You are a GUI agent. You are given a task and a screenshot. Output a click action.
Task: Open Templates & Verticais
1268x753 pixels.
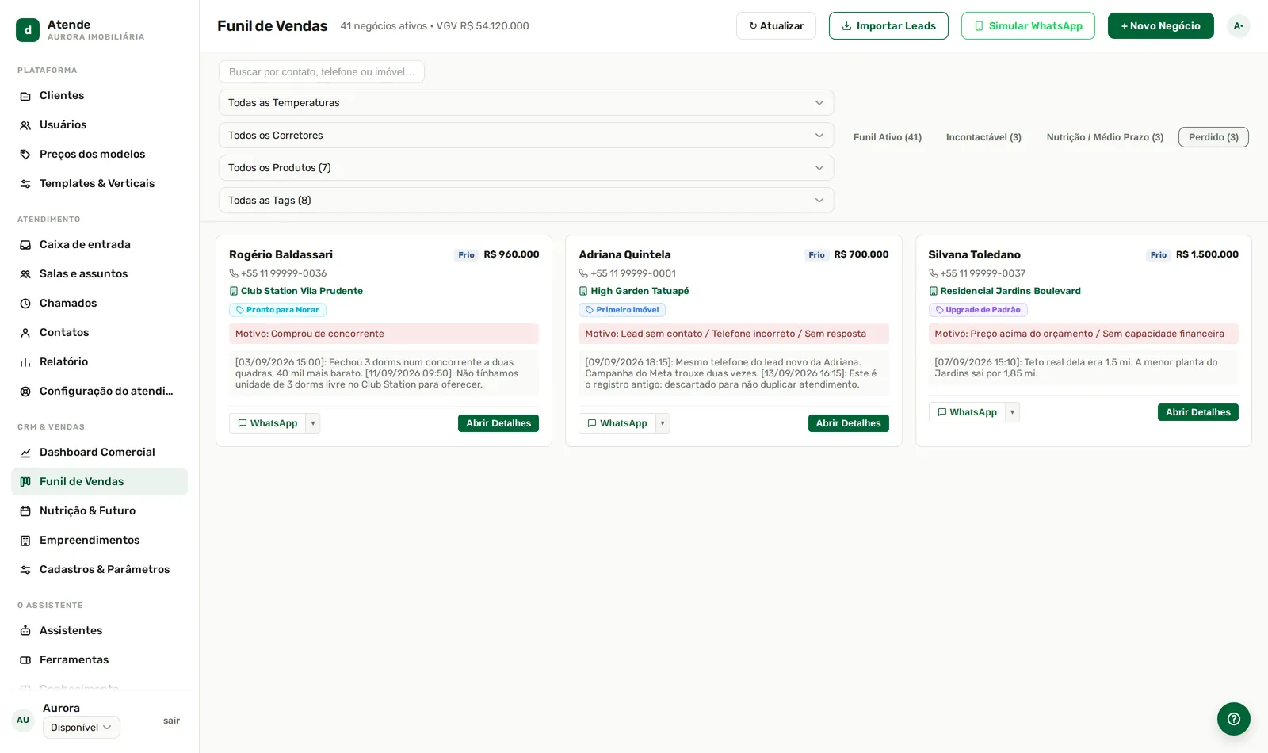click(99, 184)
